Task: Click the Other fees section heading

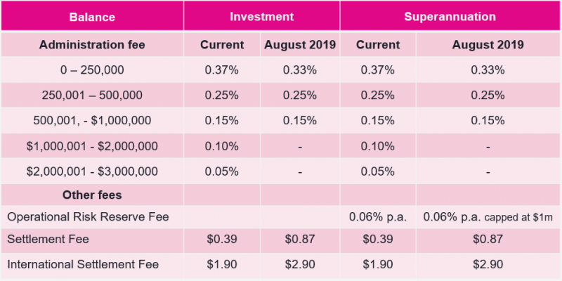Action: 92,195
